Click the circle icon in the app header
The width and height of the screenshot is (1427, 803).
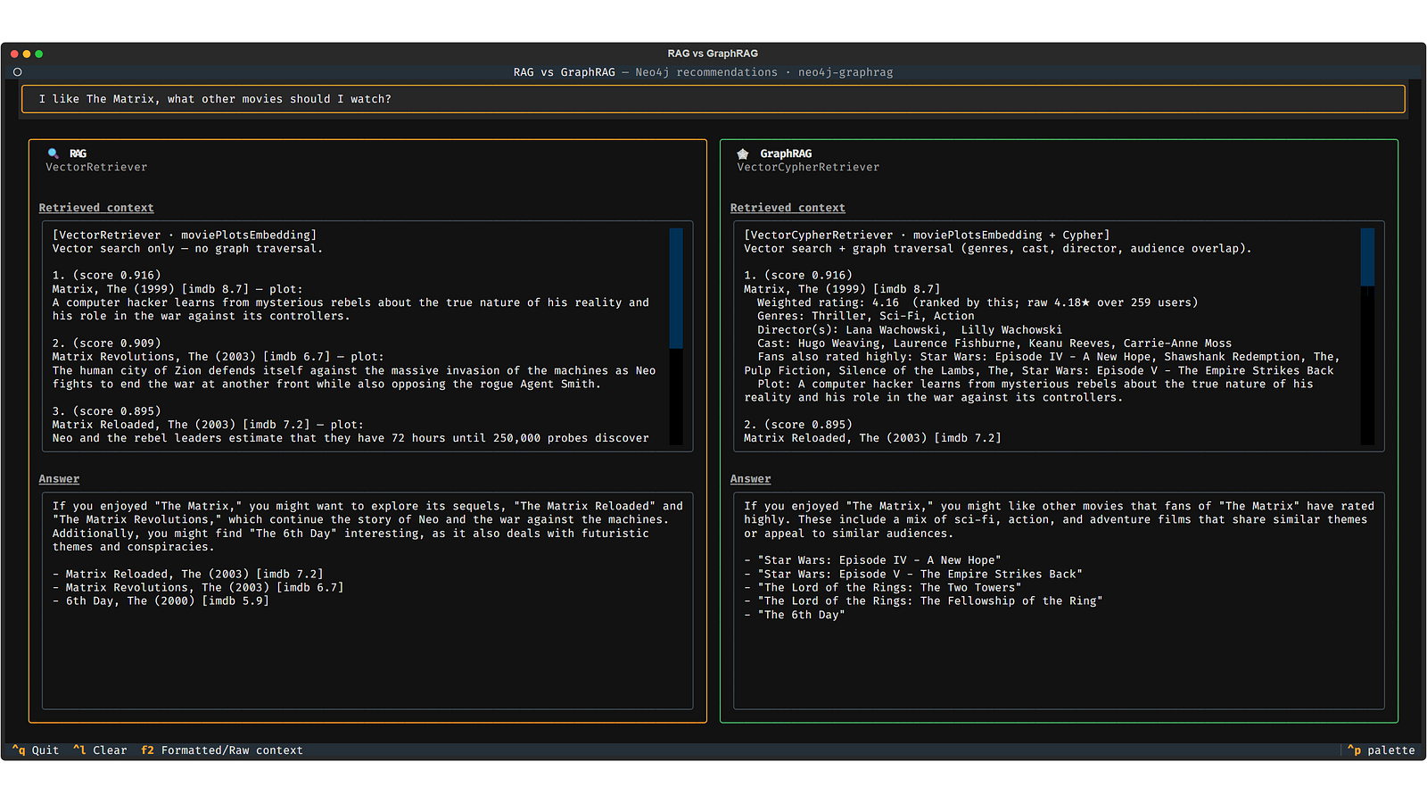pyautogui.click(x=17, y=72)
